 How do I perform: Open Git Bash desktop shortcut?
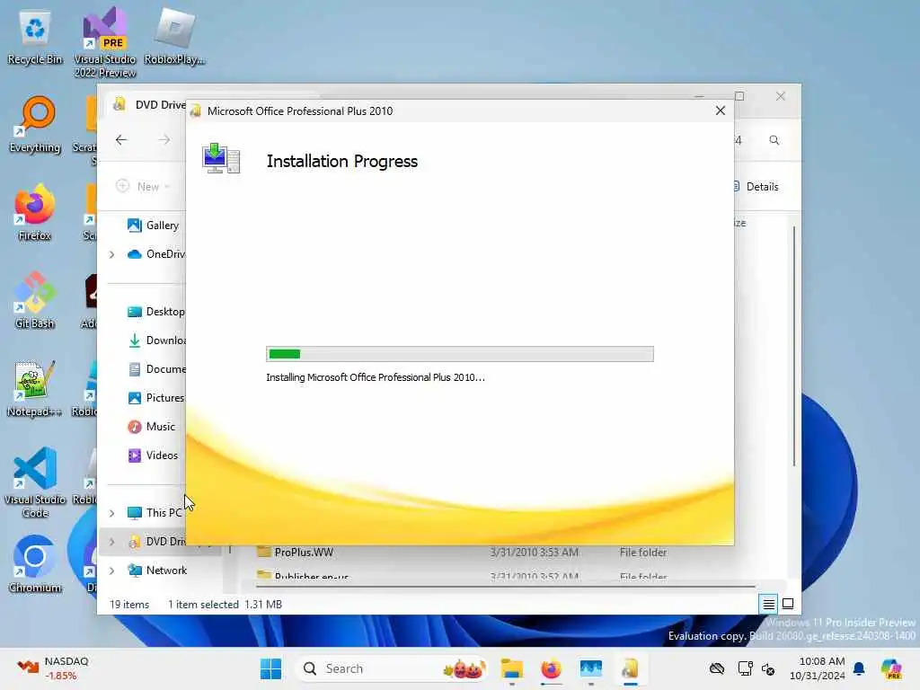pos(35,300)
